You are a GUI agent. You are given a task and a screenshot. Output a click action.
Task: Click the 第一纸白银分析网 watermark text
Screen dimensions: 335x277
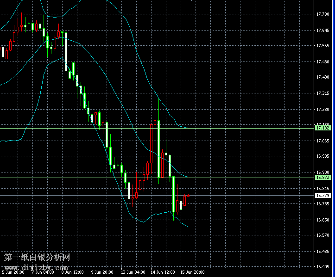pyautogui.click(x=37, y=257)
